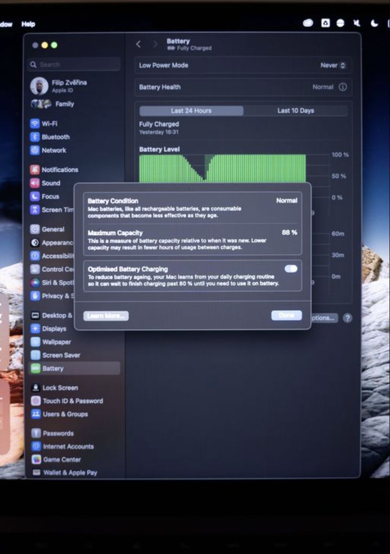Open Desktop & Dock icon in sidebar
This screenshot has width=390, height=554.
point(35,316)
